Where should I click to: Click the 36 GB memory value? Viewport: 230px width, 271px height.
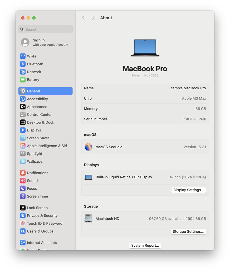[x=201, y=109]
